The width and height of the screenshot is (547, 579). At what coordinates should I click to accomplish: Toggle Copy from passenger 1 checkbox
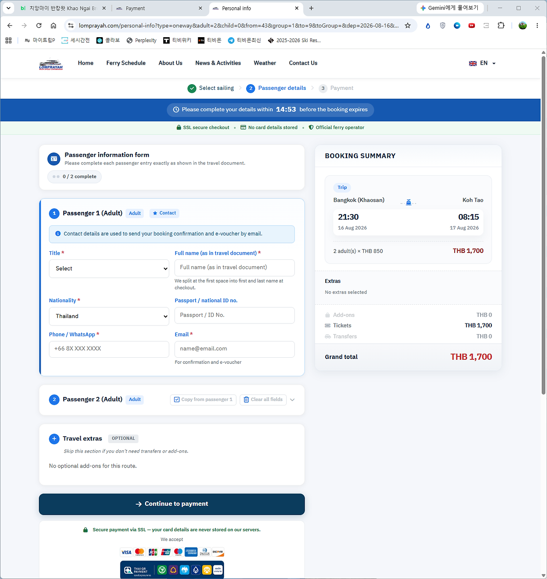[x=177, y=400]
